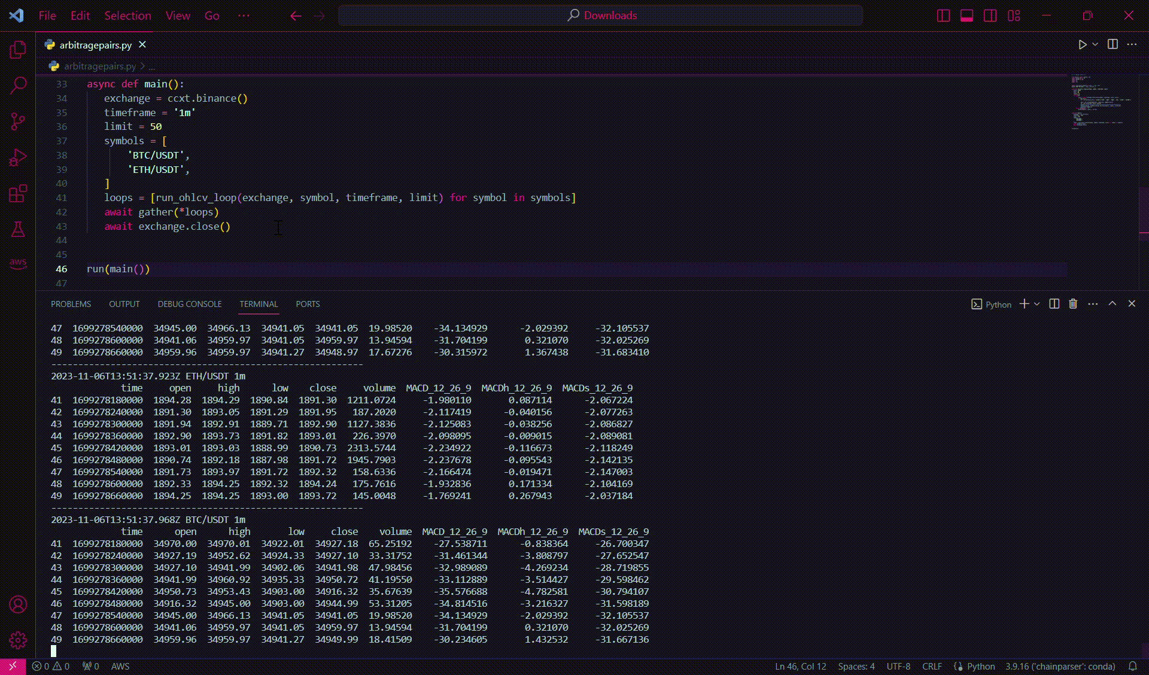
Task: Open notifications bell in status bar
Action: (x=1133, y=666)
